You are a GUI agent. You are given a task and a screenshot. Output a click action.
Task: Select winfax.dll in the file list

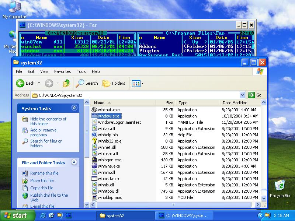[x=106, y=129]
